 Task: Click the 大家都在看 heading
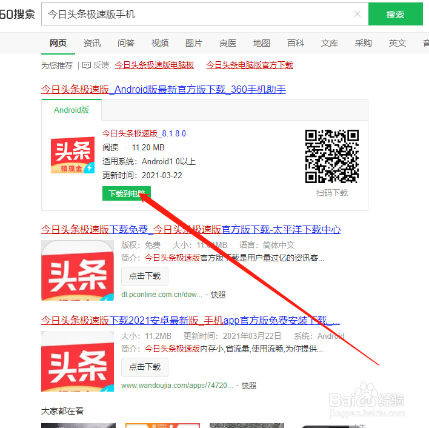pos(62,411)
